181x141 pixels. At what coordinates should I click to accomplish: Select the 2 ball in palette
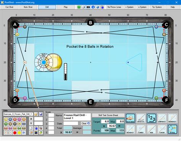pyautogui.click(x=10, y=119)
